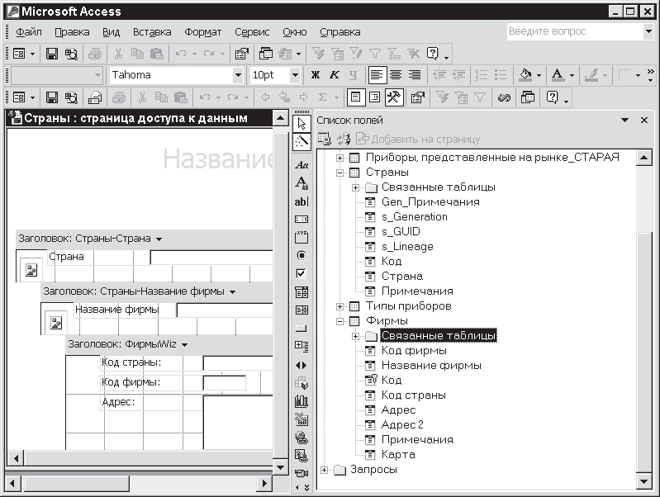Expand the Типы приборов table node
Screen dimensions: 660x497
(x=339, y=306)
